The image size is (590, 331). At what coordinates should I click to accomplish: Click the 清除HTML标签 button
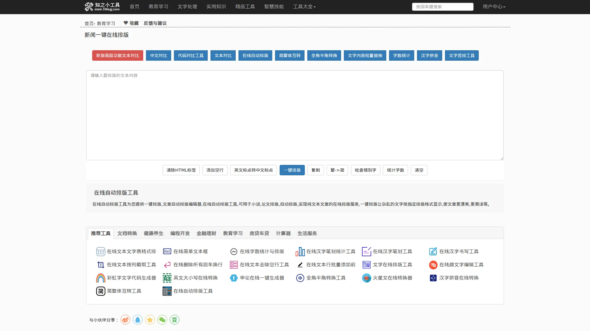[x=181, y=170]
